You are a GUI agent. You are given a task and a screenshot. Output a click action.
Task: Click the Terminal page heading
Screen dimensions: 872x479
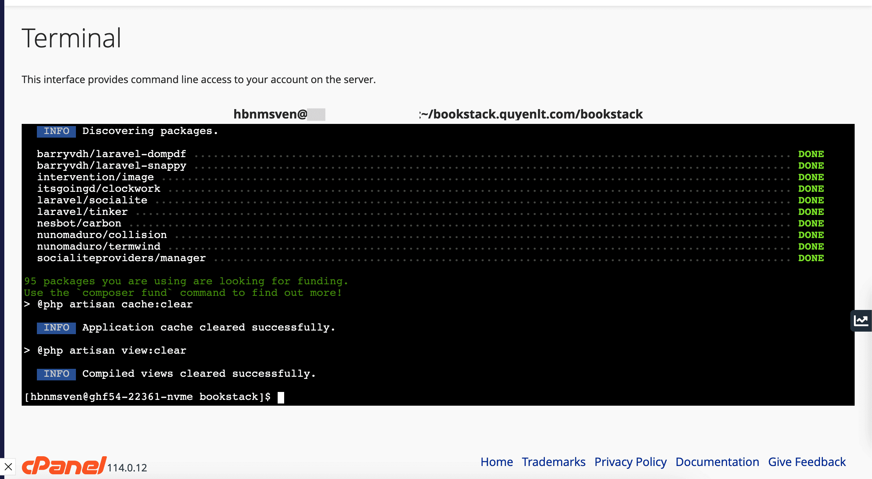pos(72,38)
